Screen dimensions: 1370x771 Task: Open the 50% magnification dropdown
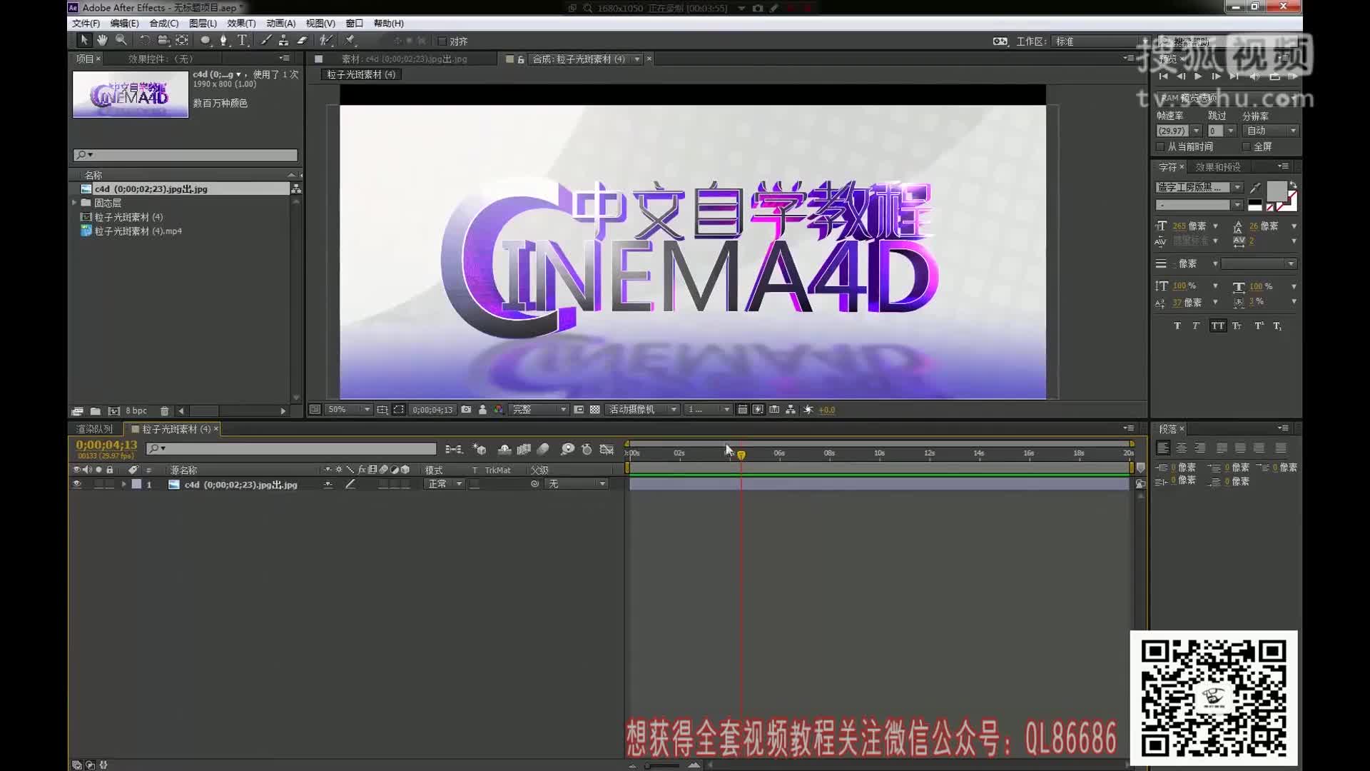pos(349,410)
